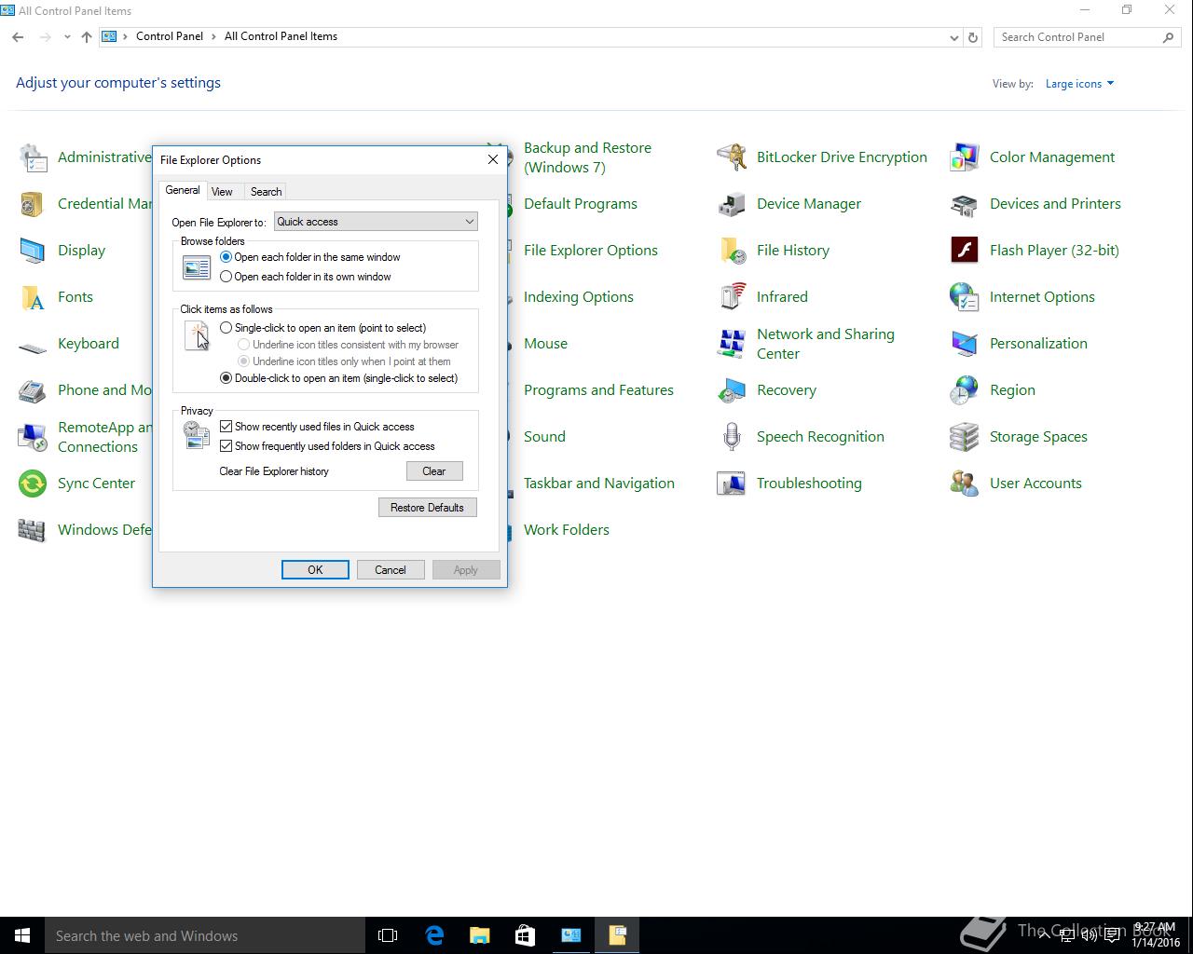Refresh the Control Panel view
This screenshot has height=954, width=1193.
pyautogui.click(x=973, y=37)
